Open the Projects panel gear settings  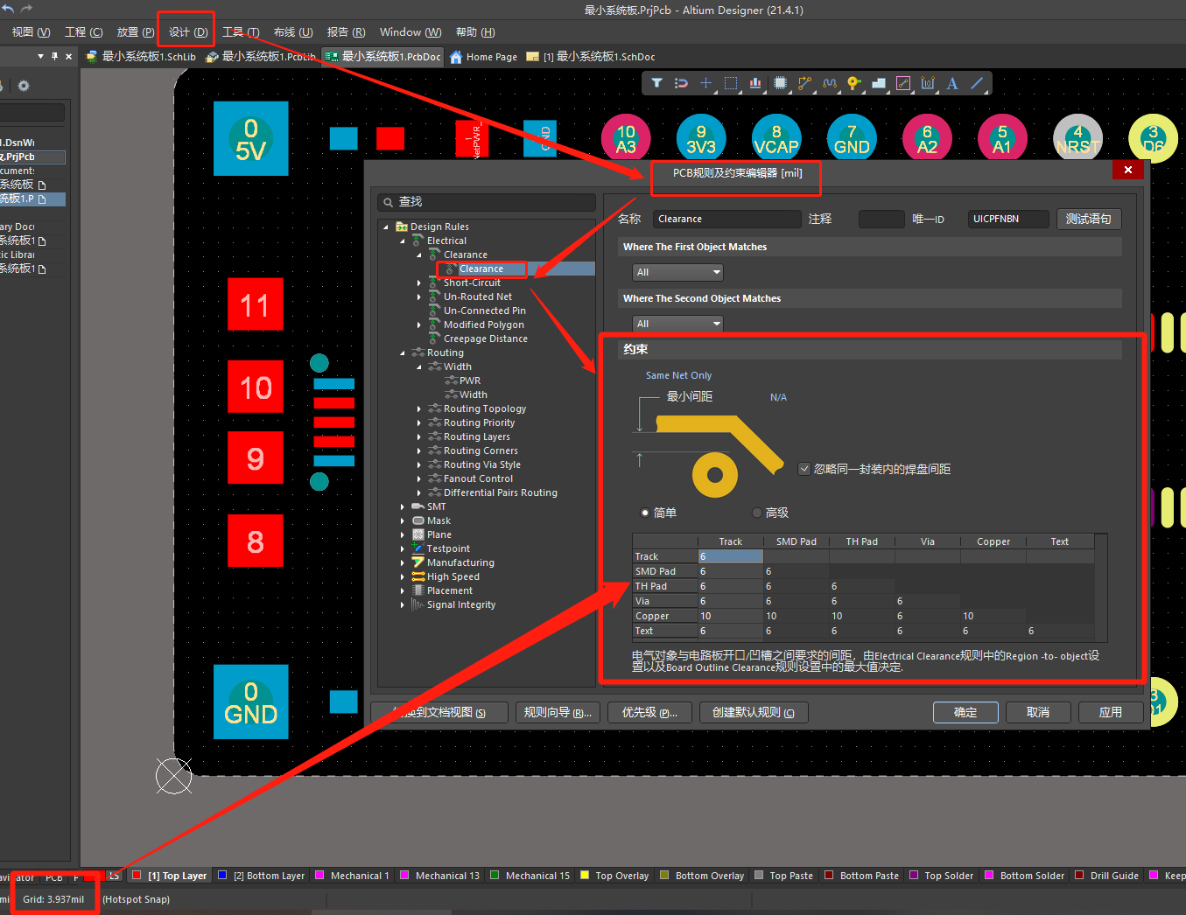pyautogui.click(x=24, y=86)
